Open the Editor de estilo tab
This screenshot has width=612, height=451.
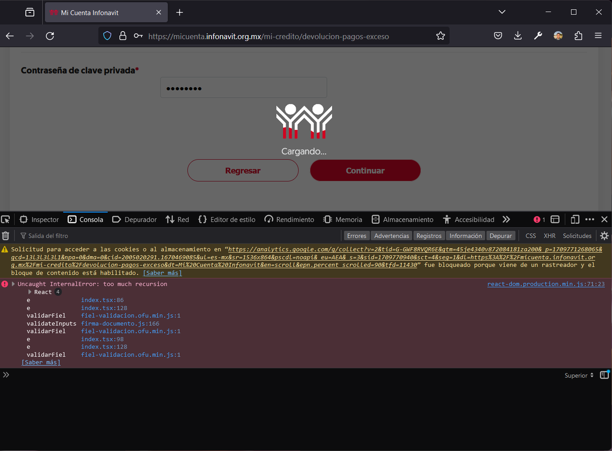pyautogui.click(x=226, y=220)
